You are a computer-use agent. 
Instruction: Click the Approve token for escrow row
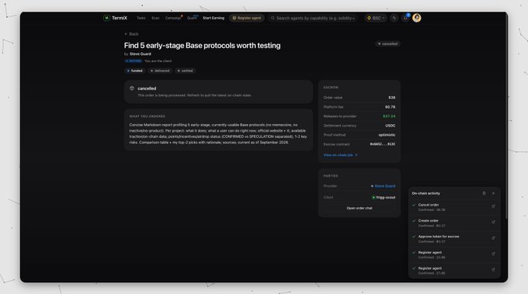tap(454, 239)
